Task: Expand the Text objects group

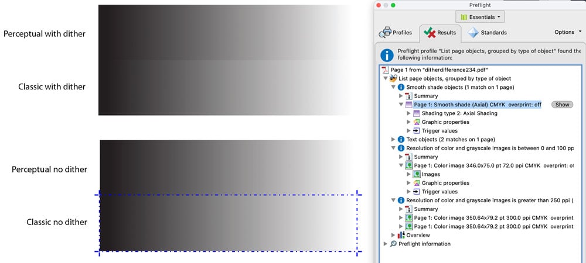Action: [393, 140]
